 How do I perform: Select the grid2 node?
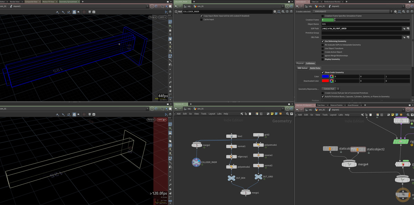coord(258,135)
